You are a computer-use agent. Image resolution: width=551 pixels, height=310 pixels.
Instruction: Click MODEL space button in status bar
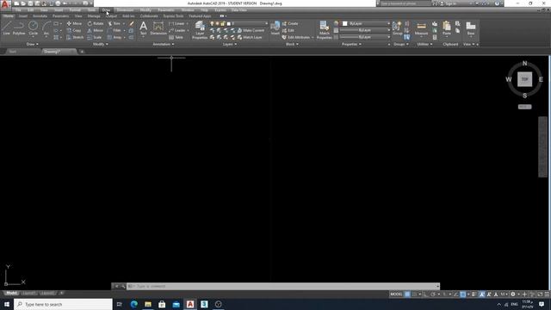click(396, 294)
